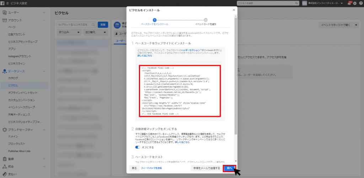Click the Facebook logo icon
The width and height of the screenshot is (364, 178).
point(2,3)
